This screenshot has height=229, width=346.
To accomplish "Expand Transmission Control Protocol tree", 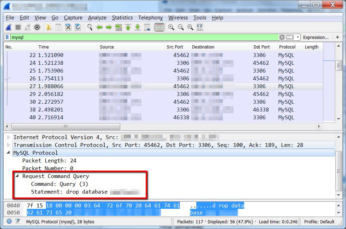I will pos(8,145).
